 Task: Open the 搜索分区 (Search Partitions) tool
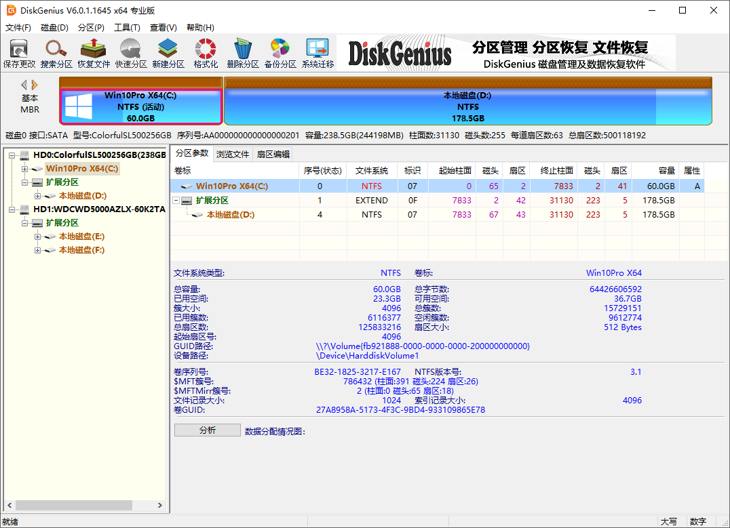pos(56,54)
